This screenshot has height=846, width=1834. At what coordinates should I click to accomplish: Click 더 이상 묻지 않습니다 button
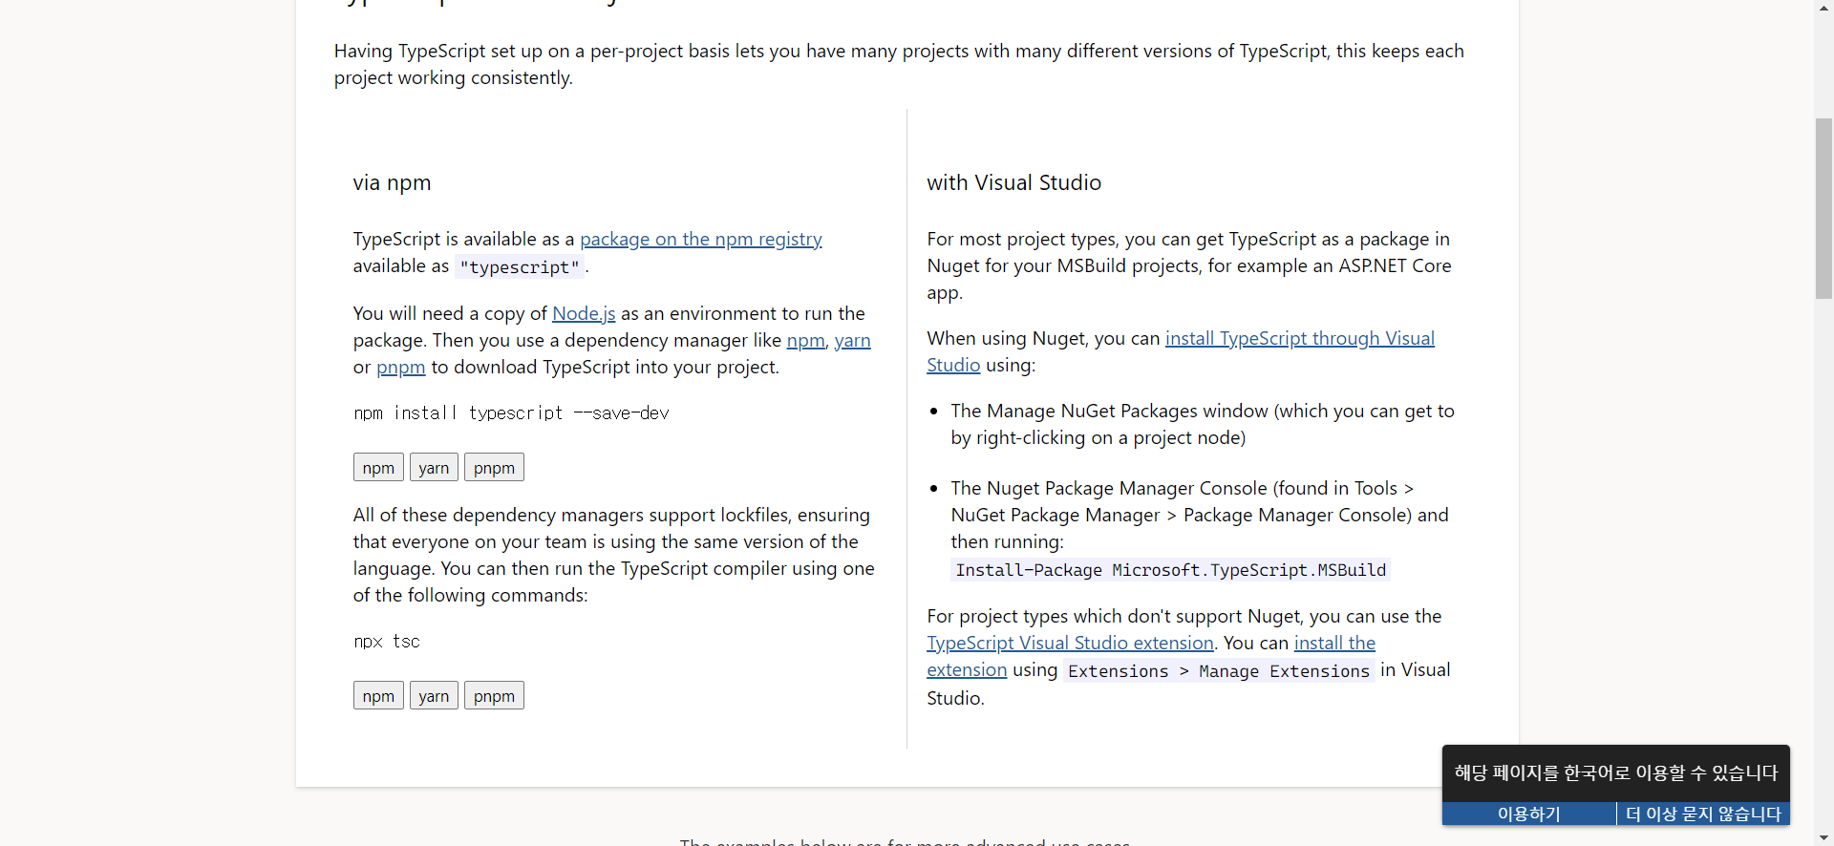(x=1703, y=814)
